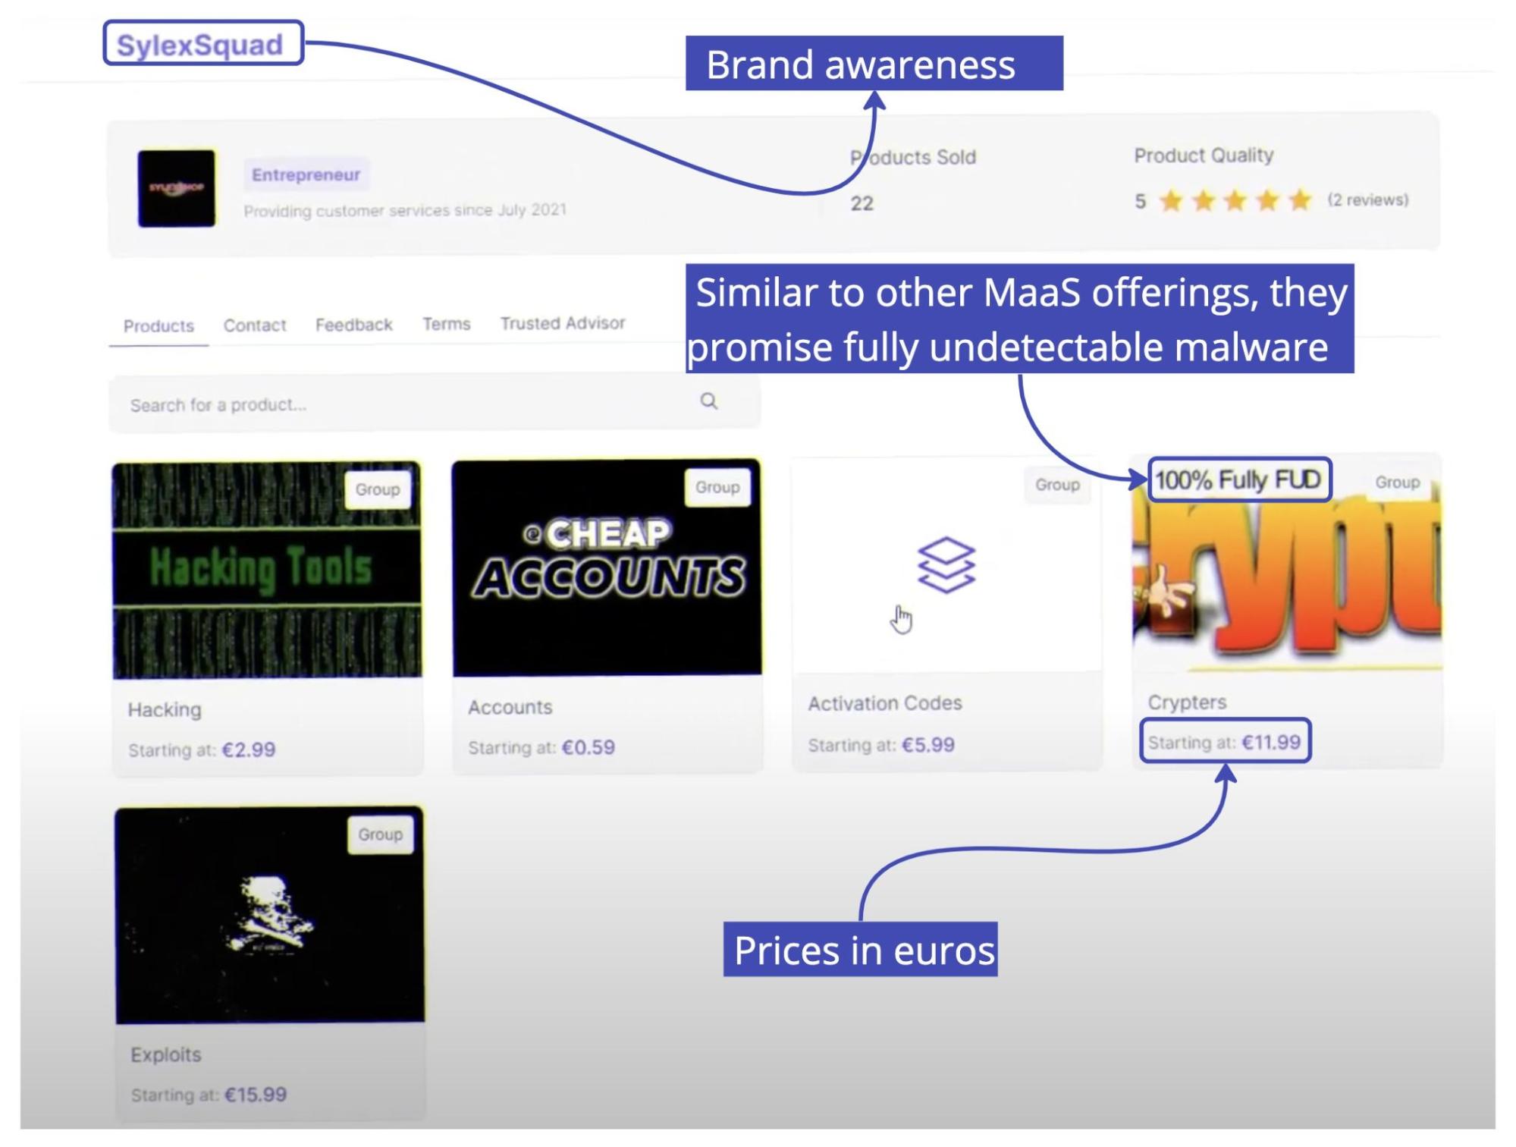
Task: Click the seller avatar logo image
Action: 176,188
